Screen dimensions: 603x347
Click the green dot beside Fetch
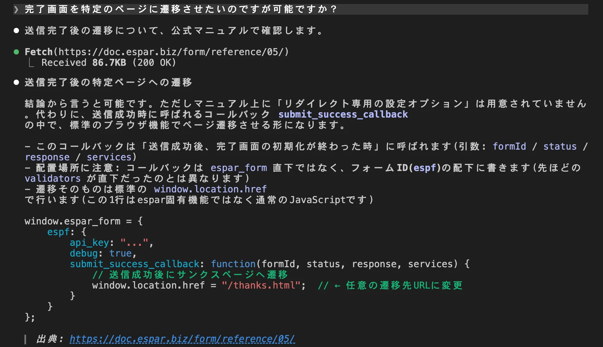16,52
